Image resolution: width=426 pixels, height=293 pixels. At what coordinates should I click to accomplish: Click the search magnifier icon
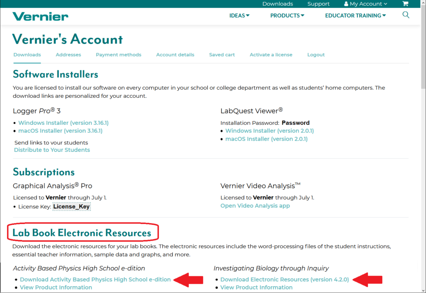406,15
